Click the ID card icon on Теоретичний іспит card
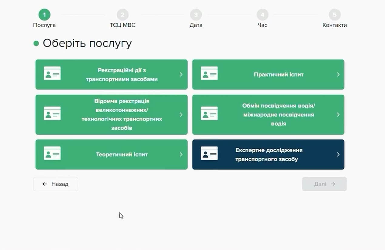 tap(52, 154)
